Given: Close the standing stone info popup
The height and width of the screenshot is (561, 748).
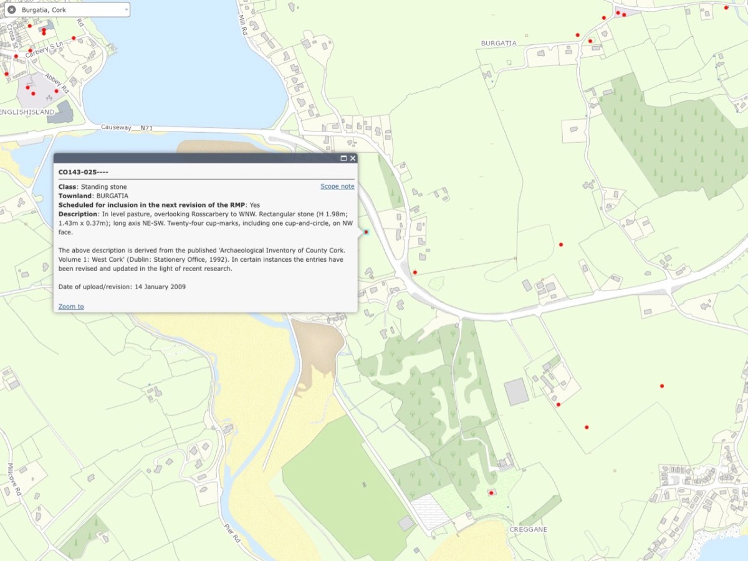Looking at the screenshot, I should click(x=353, y=158).
